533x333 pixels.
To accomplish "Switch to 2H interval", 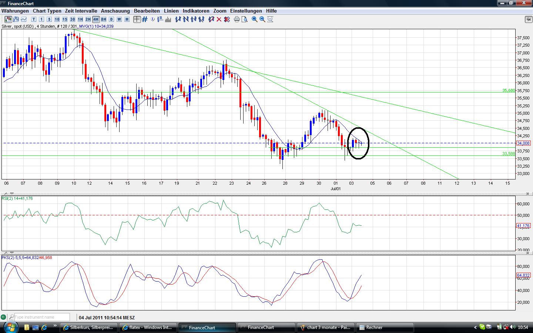I will 88,19.
